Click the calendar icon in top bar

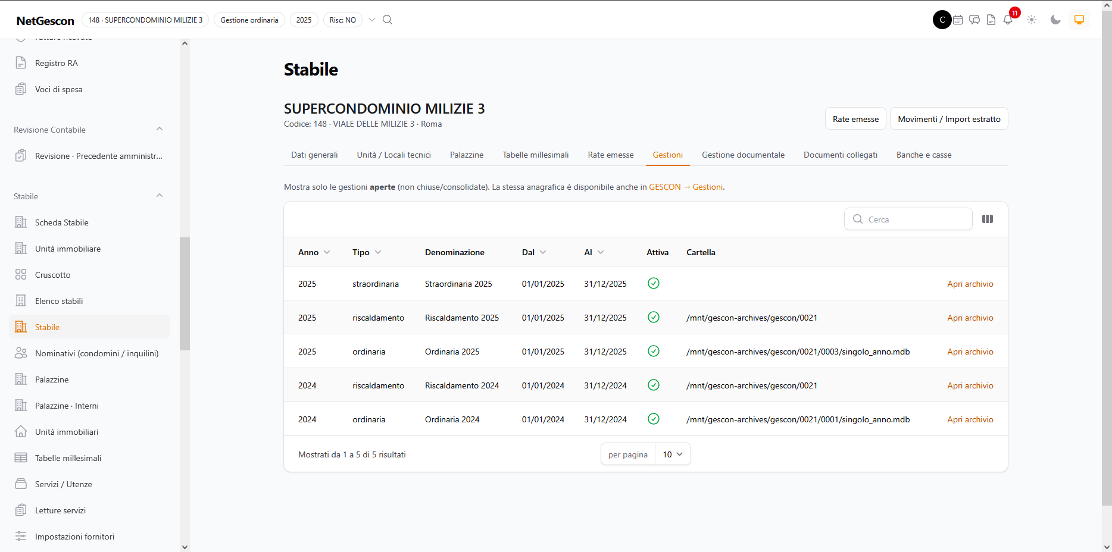click(x=958, y=20)
